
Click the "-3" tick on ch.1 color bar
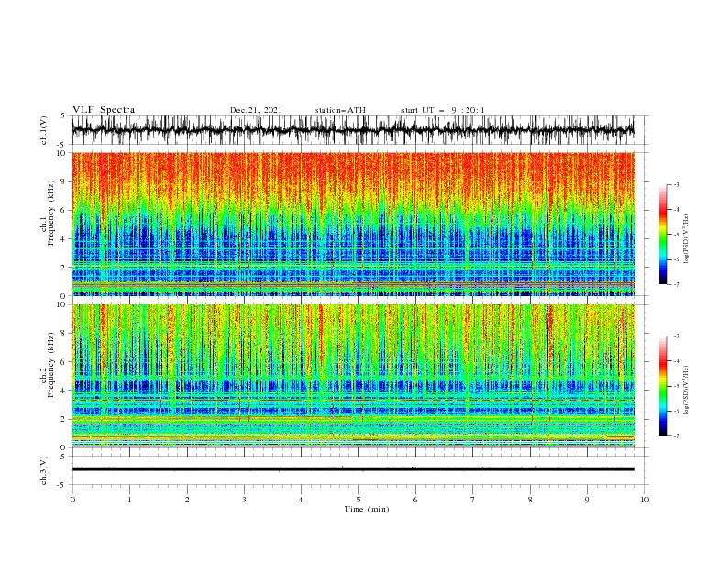(x=676, y=184)
